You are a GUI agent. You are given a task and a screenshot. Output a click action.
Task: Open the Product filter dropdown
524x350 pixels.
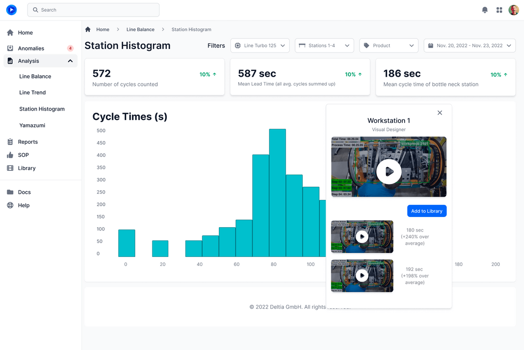[388, 45]
